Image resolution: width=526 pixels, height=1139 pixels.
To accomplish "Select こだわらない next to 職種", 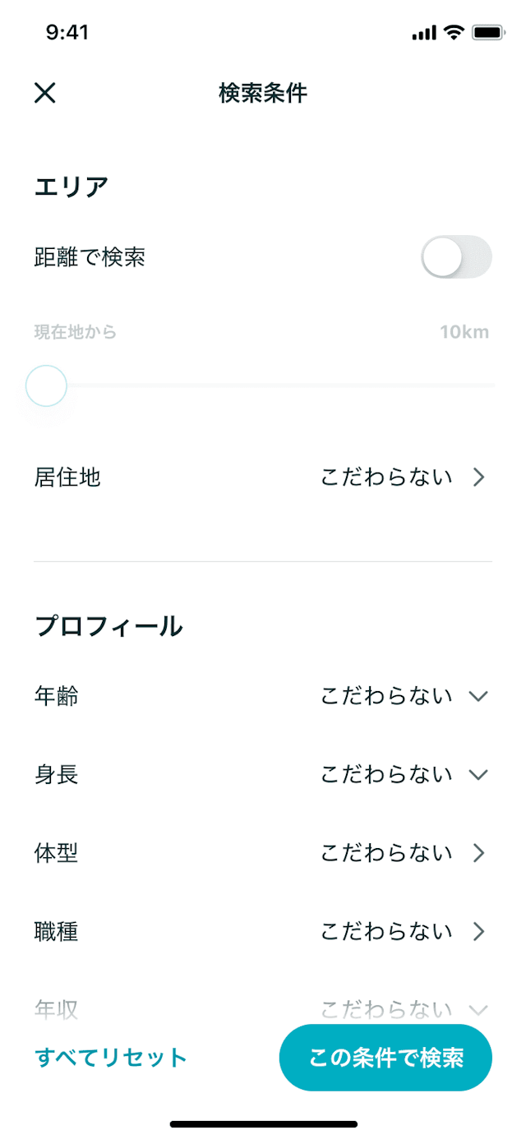I will 388,932.
